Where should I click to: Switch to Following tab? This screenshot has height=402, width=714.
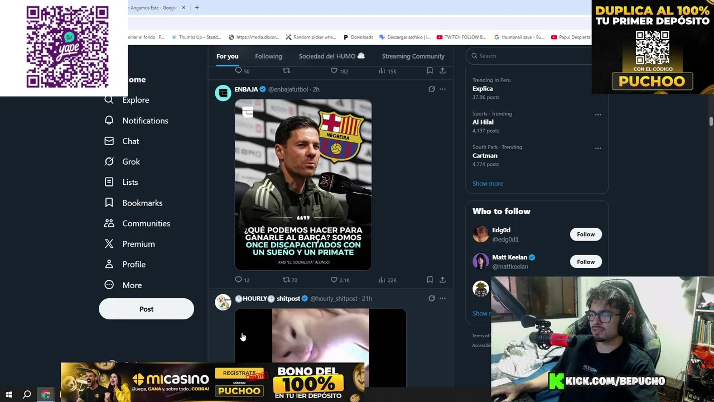coord(268,56)
